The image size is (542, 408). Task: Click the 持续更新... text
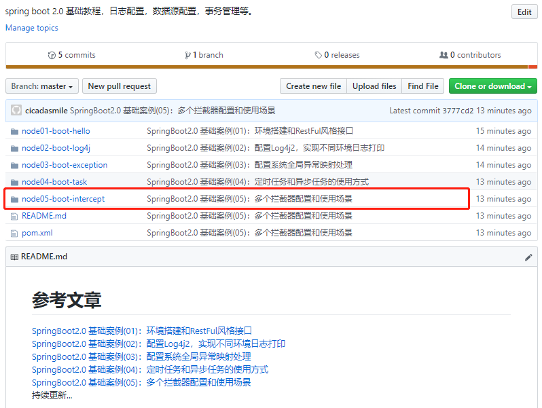(52, 395)
